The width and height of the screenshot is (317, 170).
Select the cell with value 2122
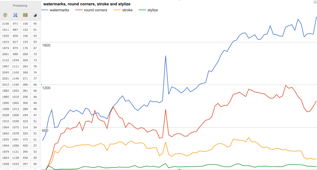point(5,60)
